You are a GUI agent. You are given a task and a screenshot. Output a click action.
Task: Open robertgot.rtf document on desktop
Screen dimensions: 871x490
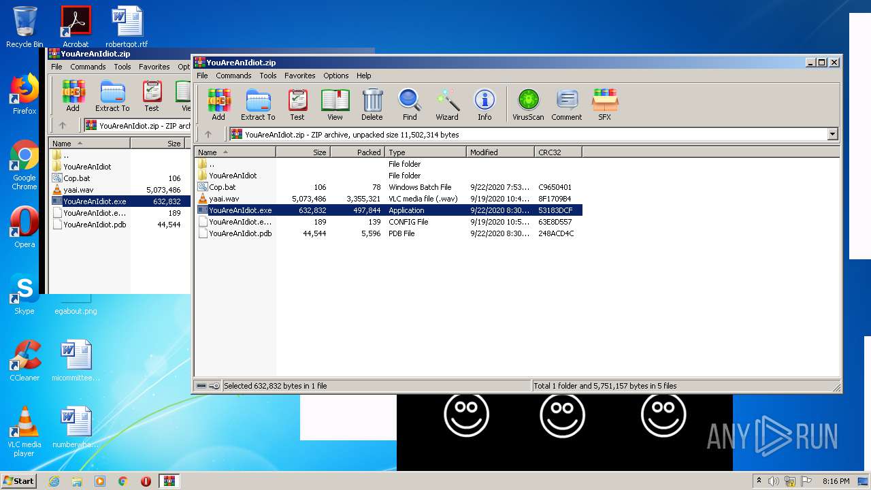tap(127, 27)
